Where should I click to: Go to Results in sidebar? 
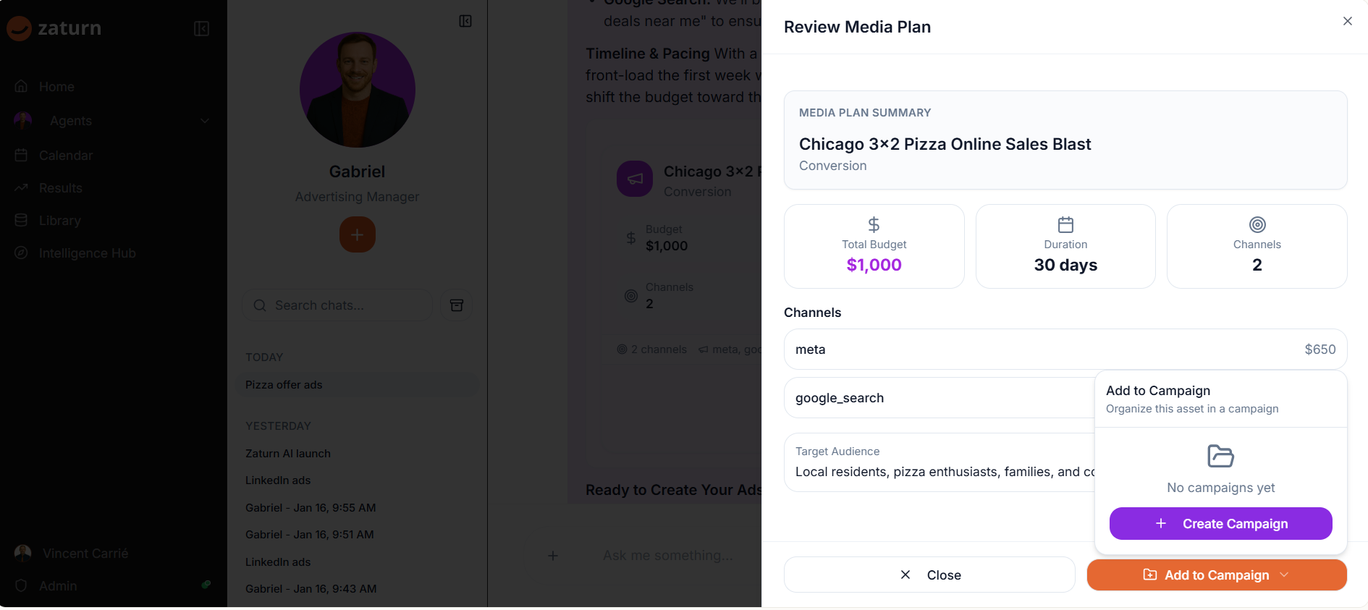[x=60, y=188]
